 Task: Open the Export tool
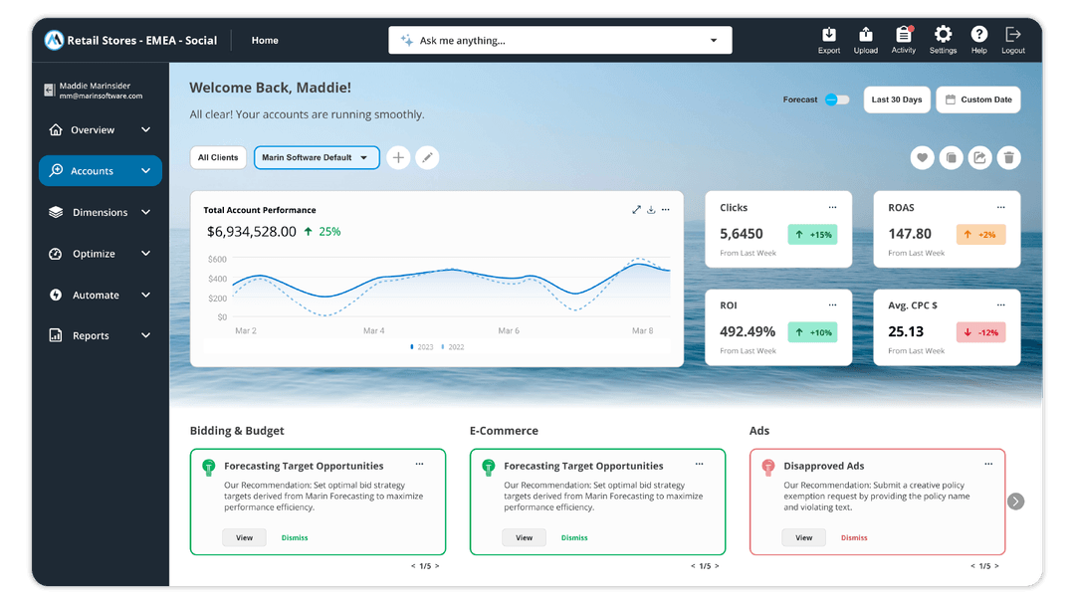[828, 38]
